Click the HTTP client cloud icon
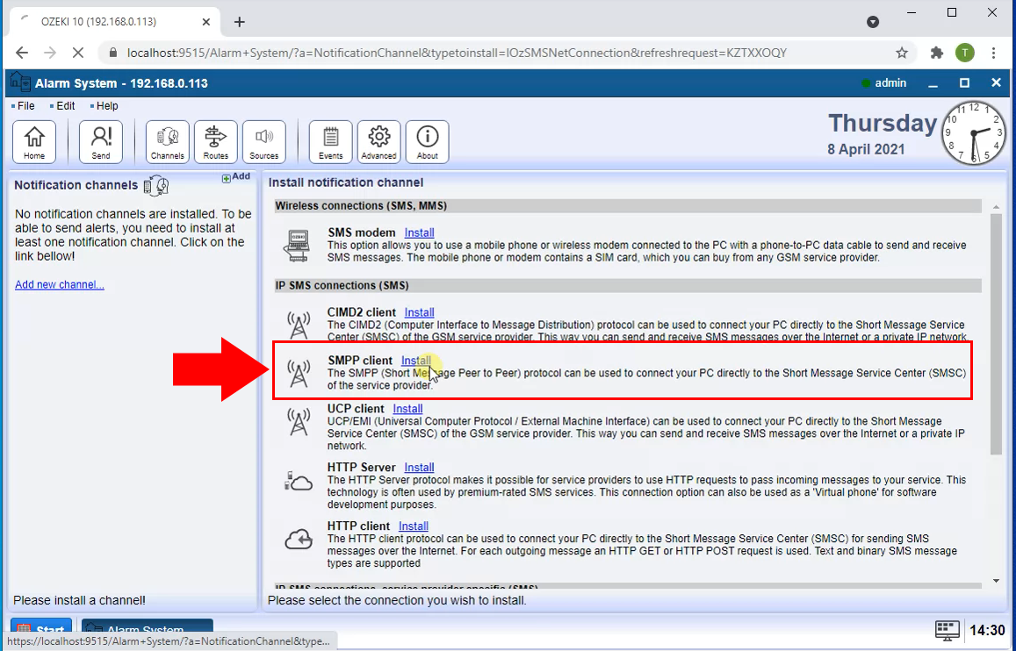The width and height of the screenshot is (1016, 651). tap(299, 539)
